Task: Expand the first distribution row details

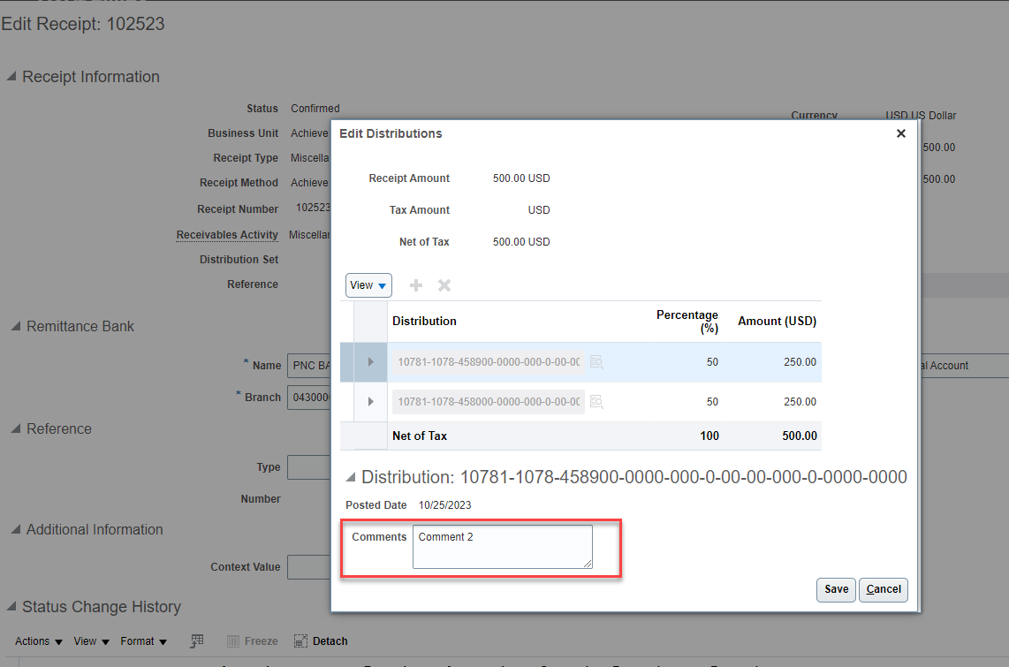Action: coord(370,361)
